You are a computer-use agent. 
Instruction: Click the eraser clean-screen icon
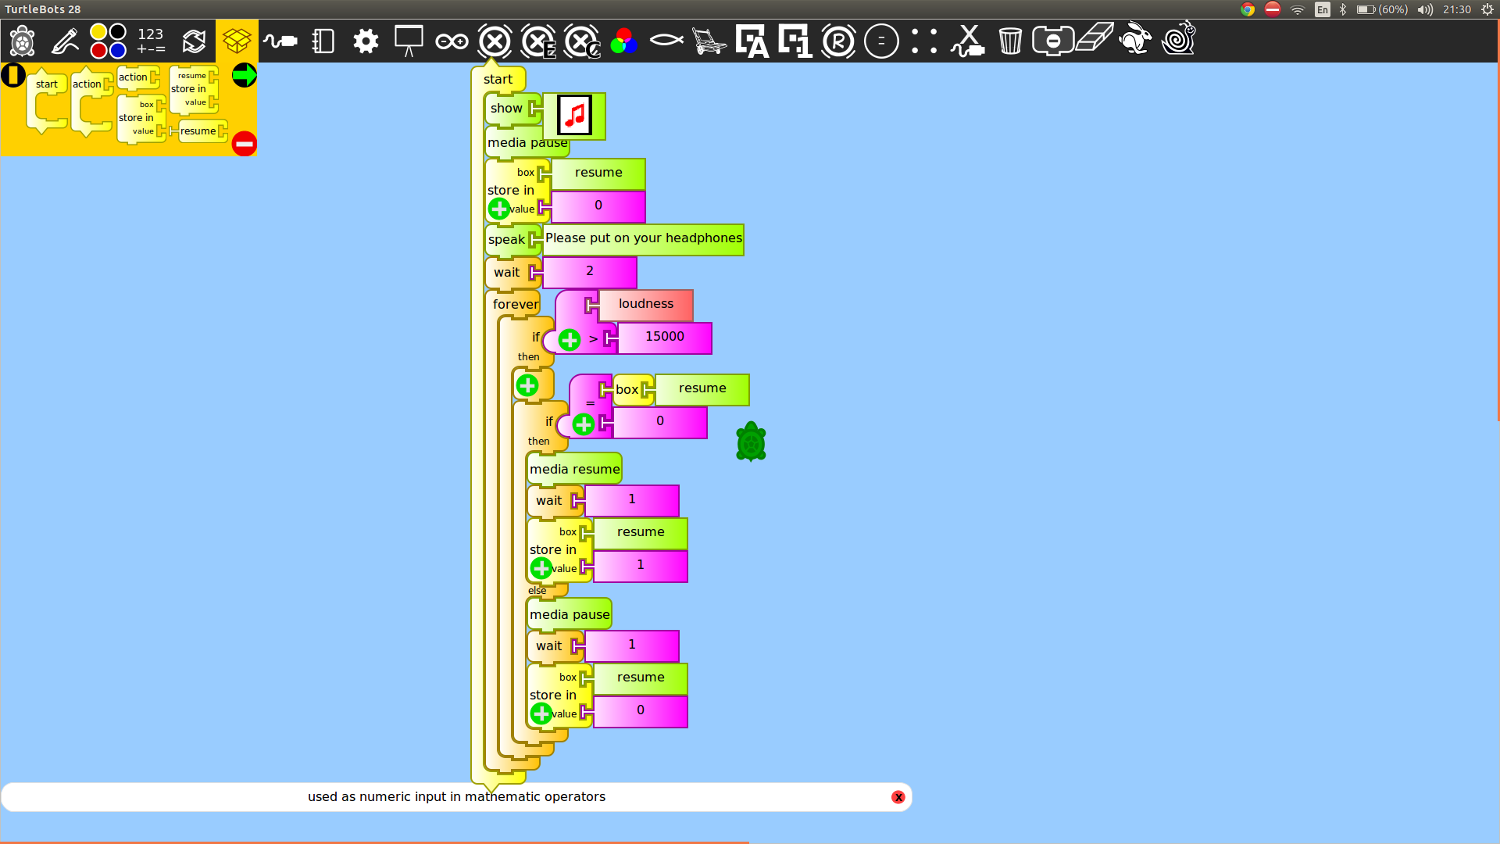click(1094, 39)
